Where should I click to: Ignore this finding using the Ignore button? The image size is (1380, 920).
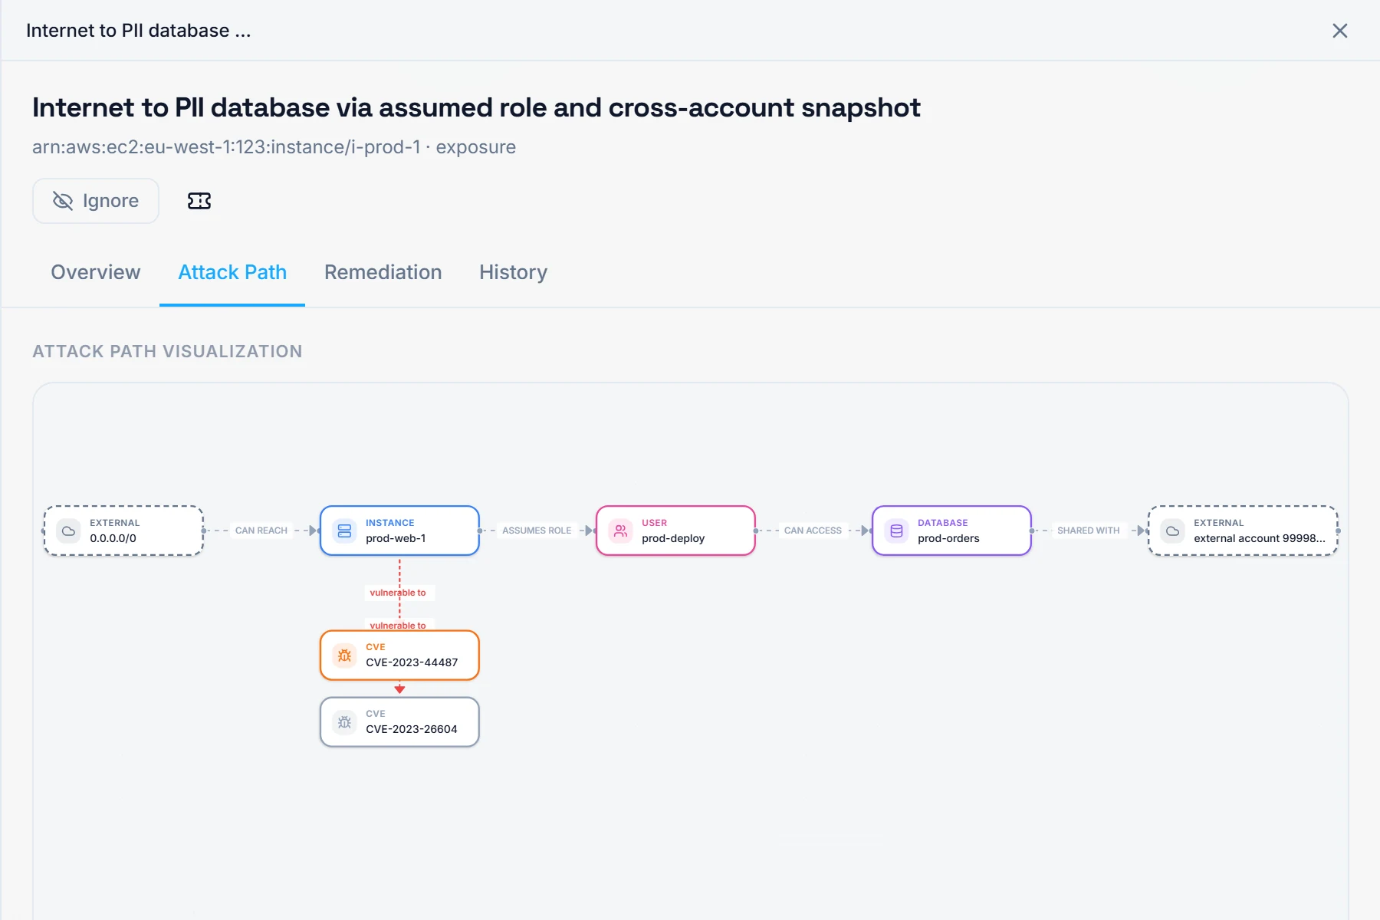click(96, 201)
